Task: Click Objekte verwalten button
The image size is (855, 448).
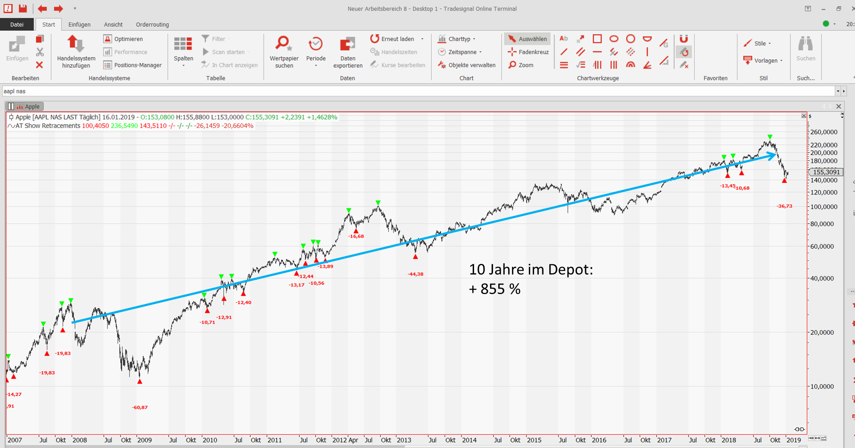Action: (467, 65)
